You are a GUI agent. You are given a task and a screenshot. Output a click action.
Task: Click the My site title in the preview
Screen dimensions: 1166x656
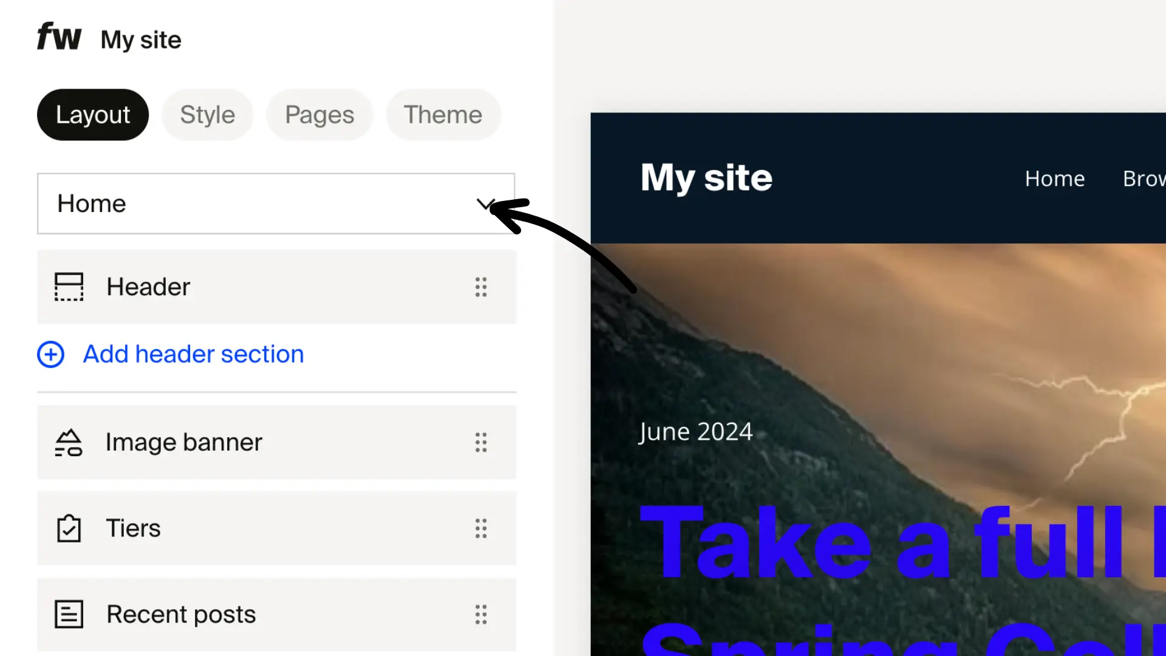click(706, 178)
